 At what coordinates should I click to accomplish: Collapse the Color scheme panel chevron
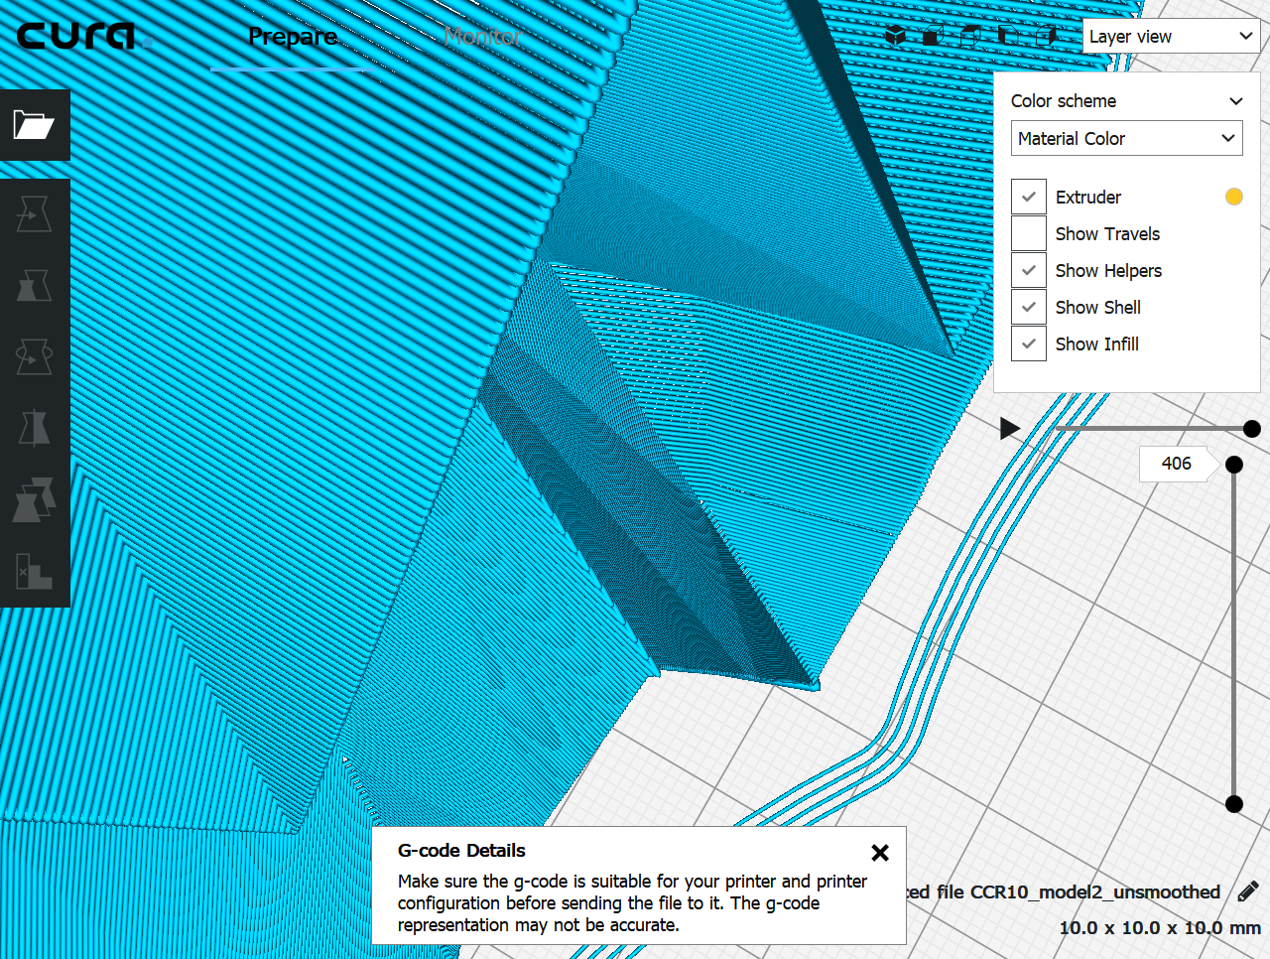[x=1236, y=101]
